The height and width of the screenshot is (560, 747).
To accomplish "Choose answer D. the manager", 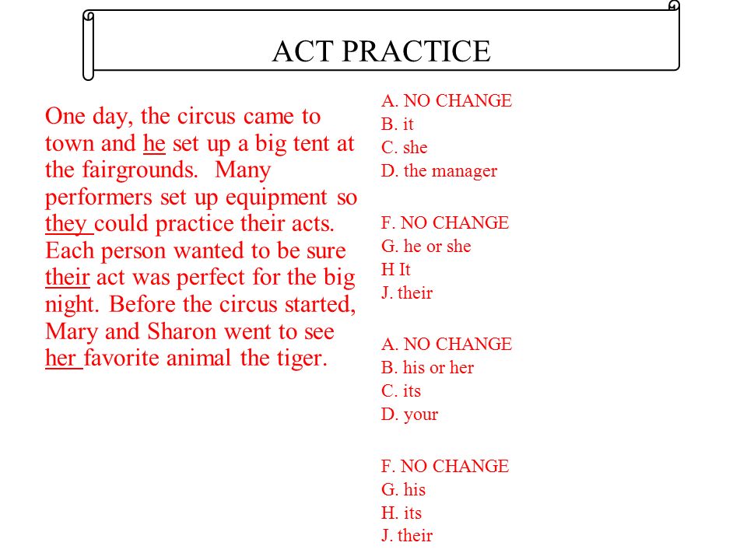I will click(439, 171).
